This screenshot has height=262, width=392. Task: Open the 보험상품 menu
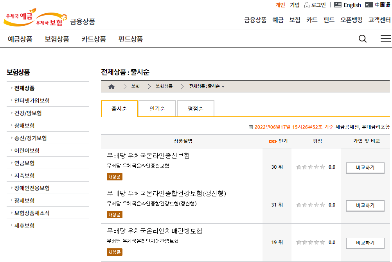tap(57, 39)
